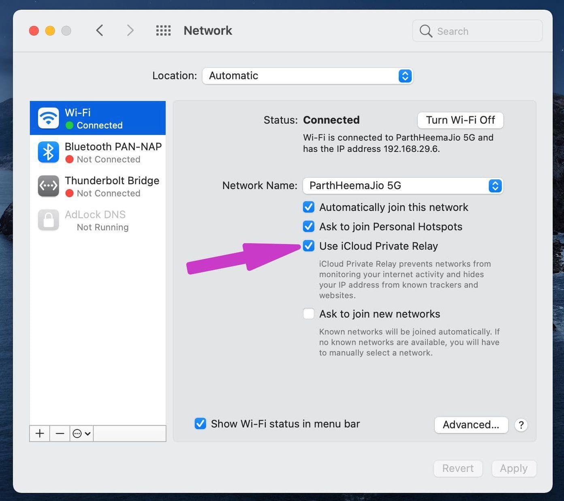Image resolution: width=564 pixels, height=501 pixels.
Task: Add a new network service
Action: pos(40,433)
